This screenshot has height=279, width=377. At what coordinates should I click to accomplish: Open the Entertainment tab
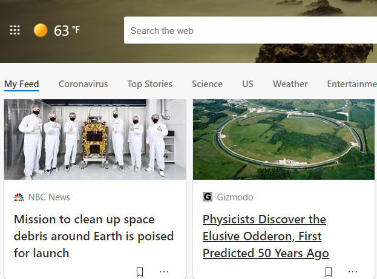click(352, 84)
